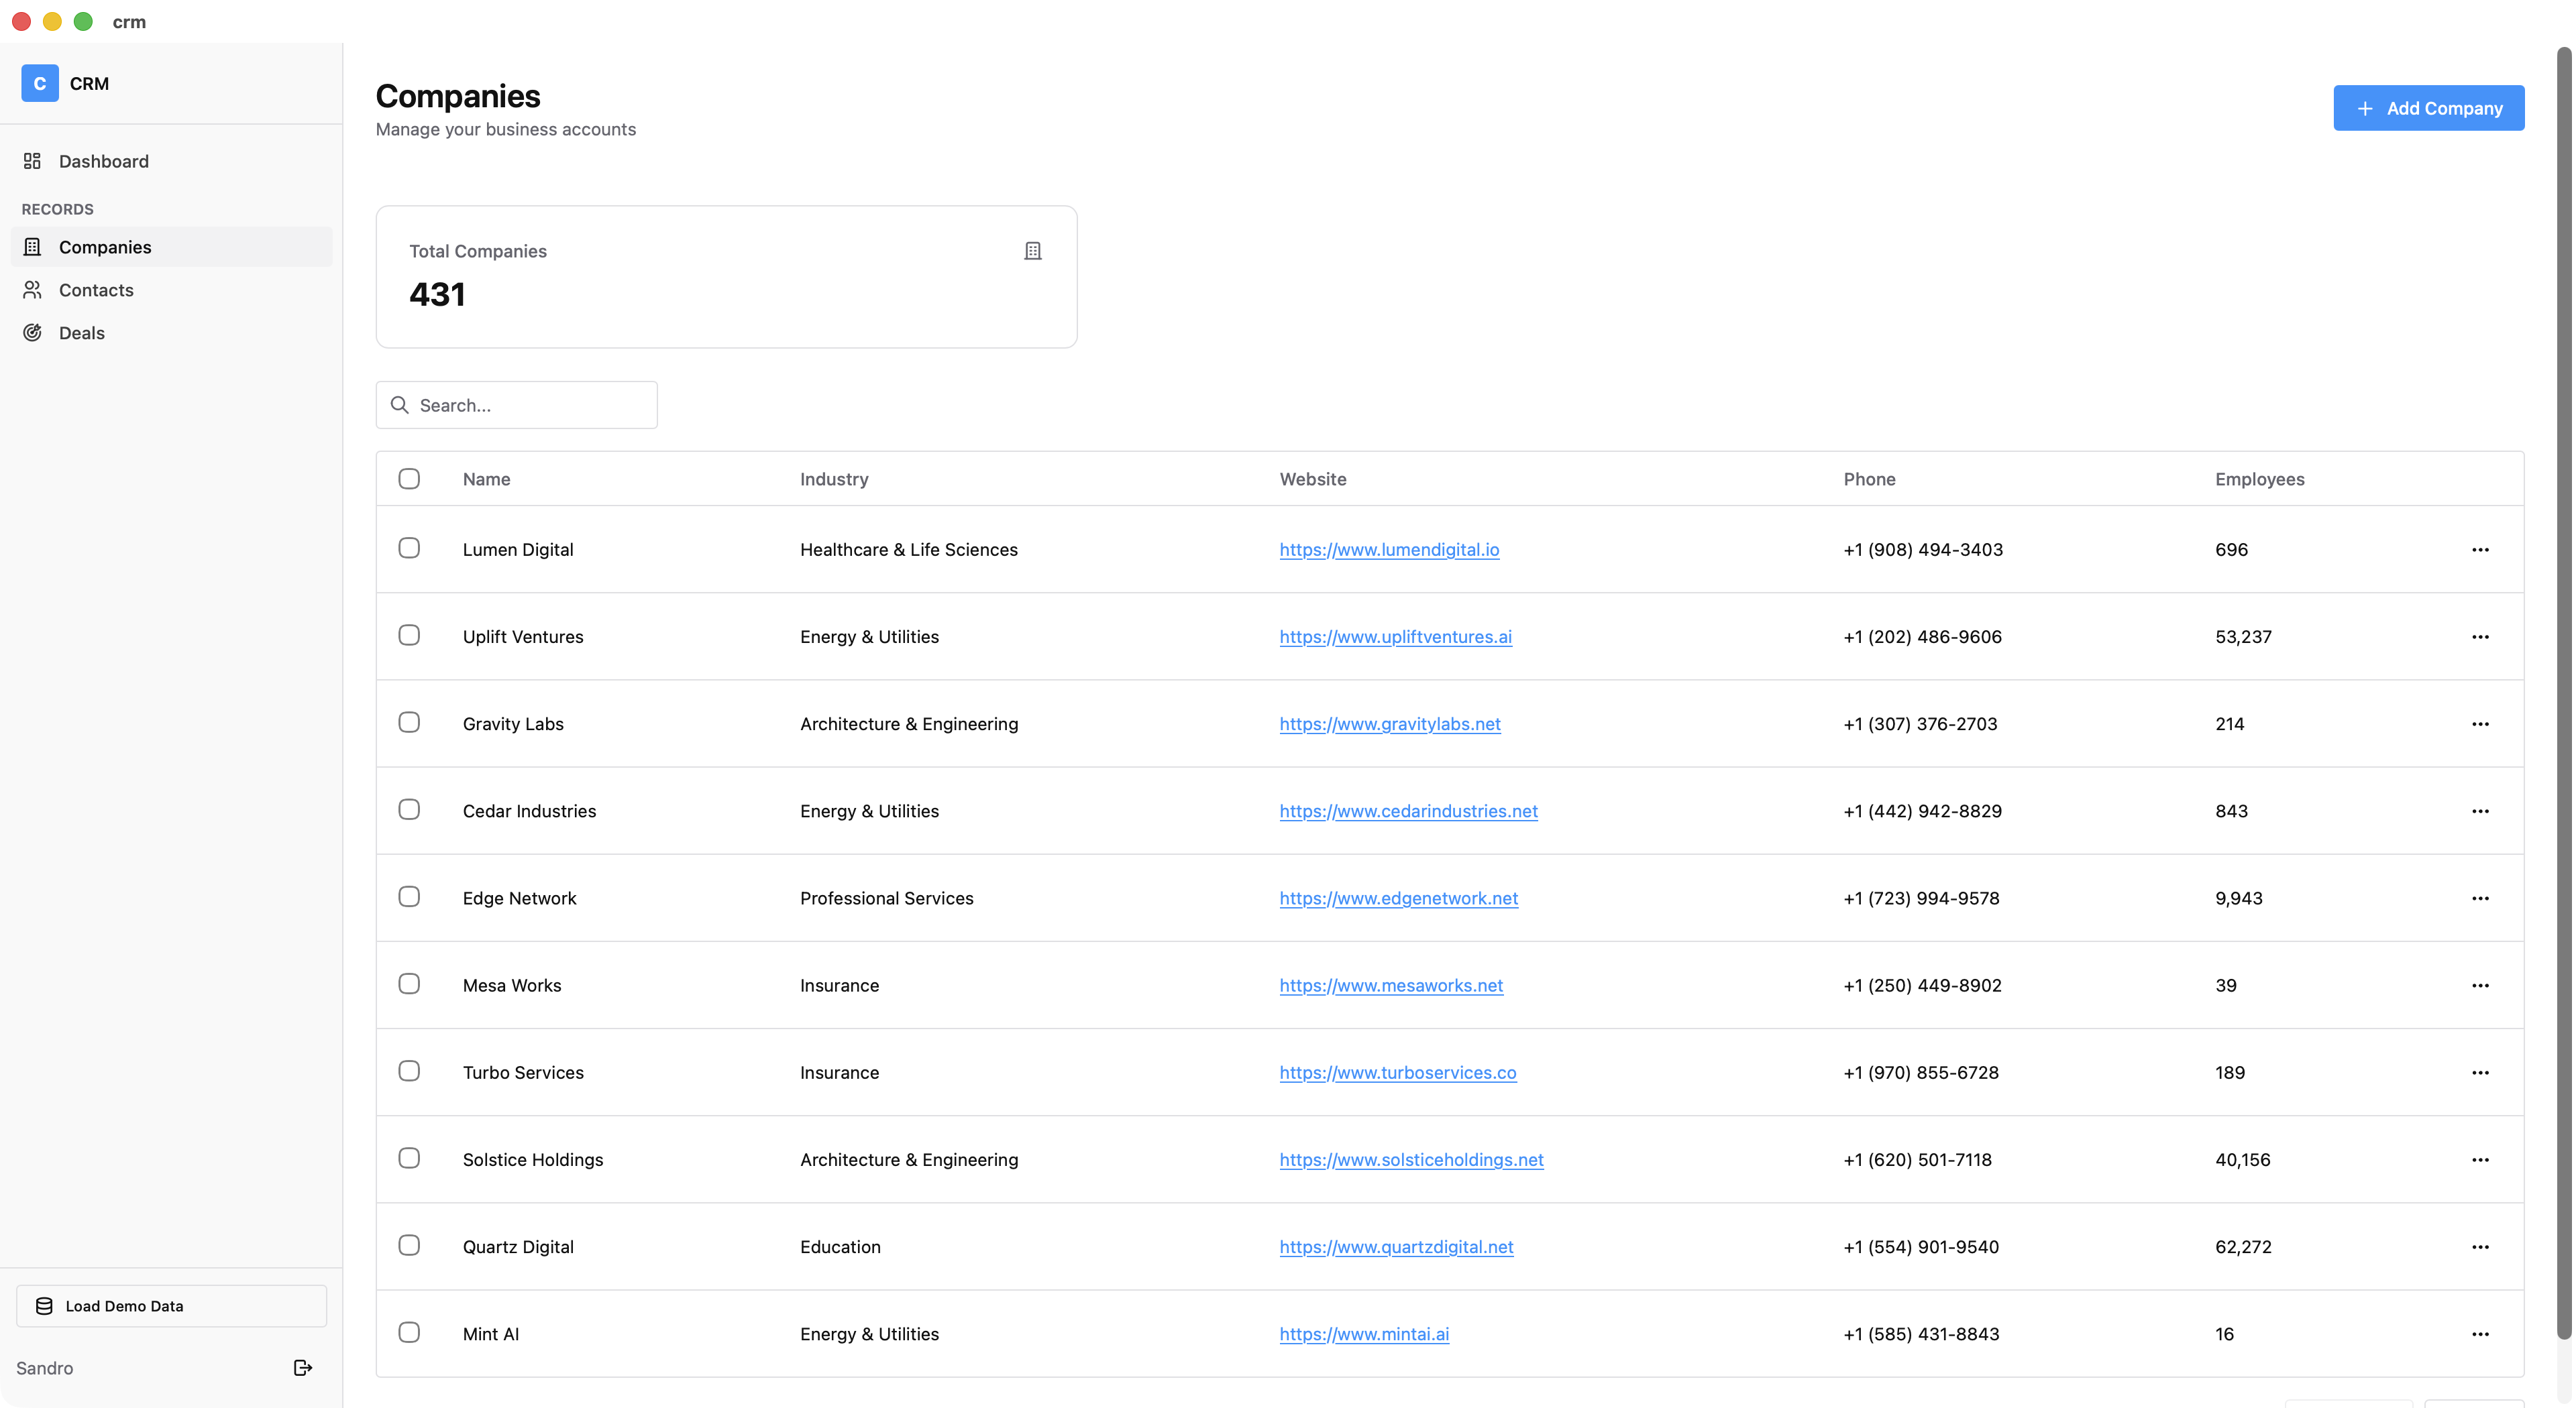This screenshot has width=2576, height=1408.
Task: Click the vertical scrollbar on the right
Action: click(2564, 689)
